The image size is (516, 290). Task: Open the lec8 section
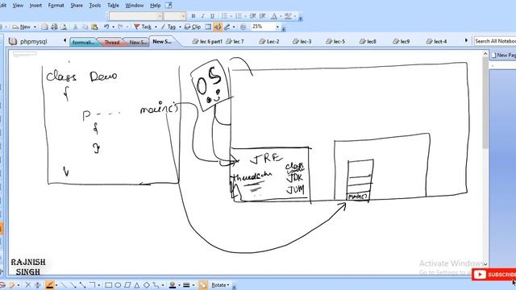tap(368, 41)
